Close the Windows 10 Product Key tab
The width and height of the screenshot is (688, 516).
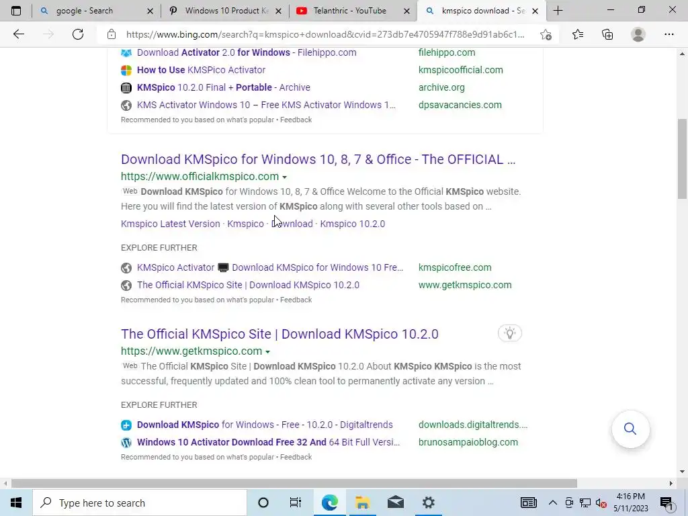278,11
